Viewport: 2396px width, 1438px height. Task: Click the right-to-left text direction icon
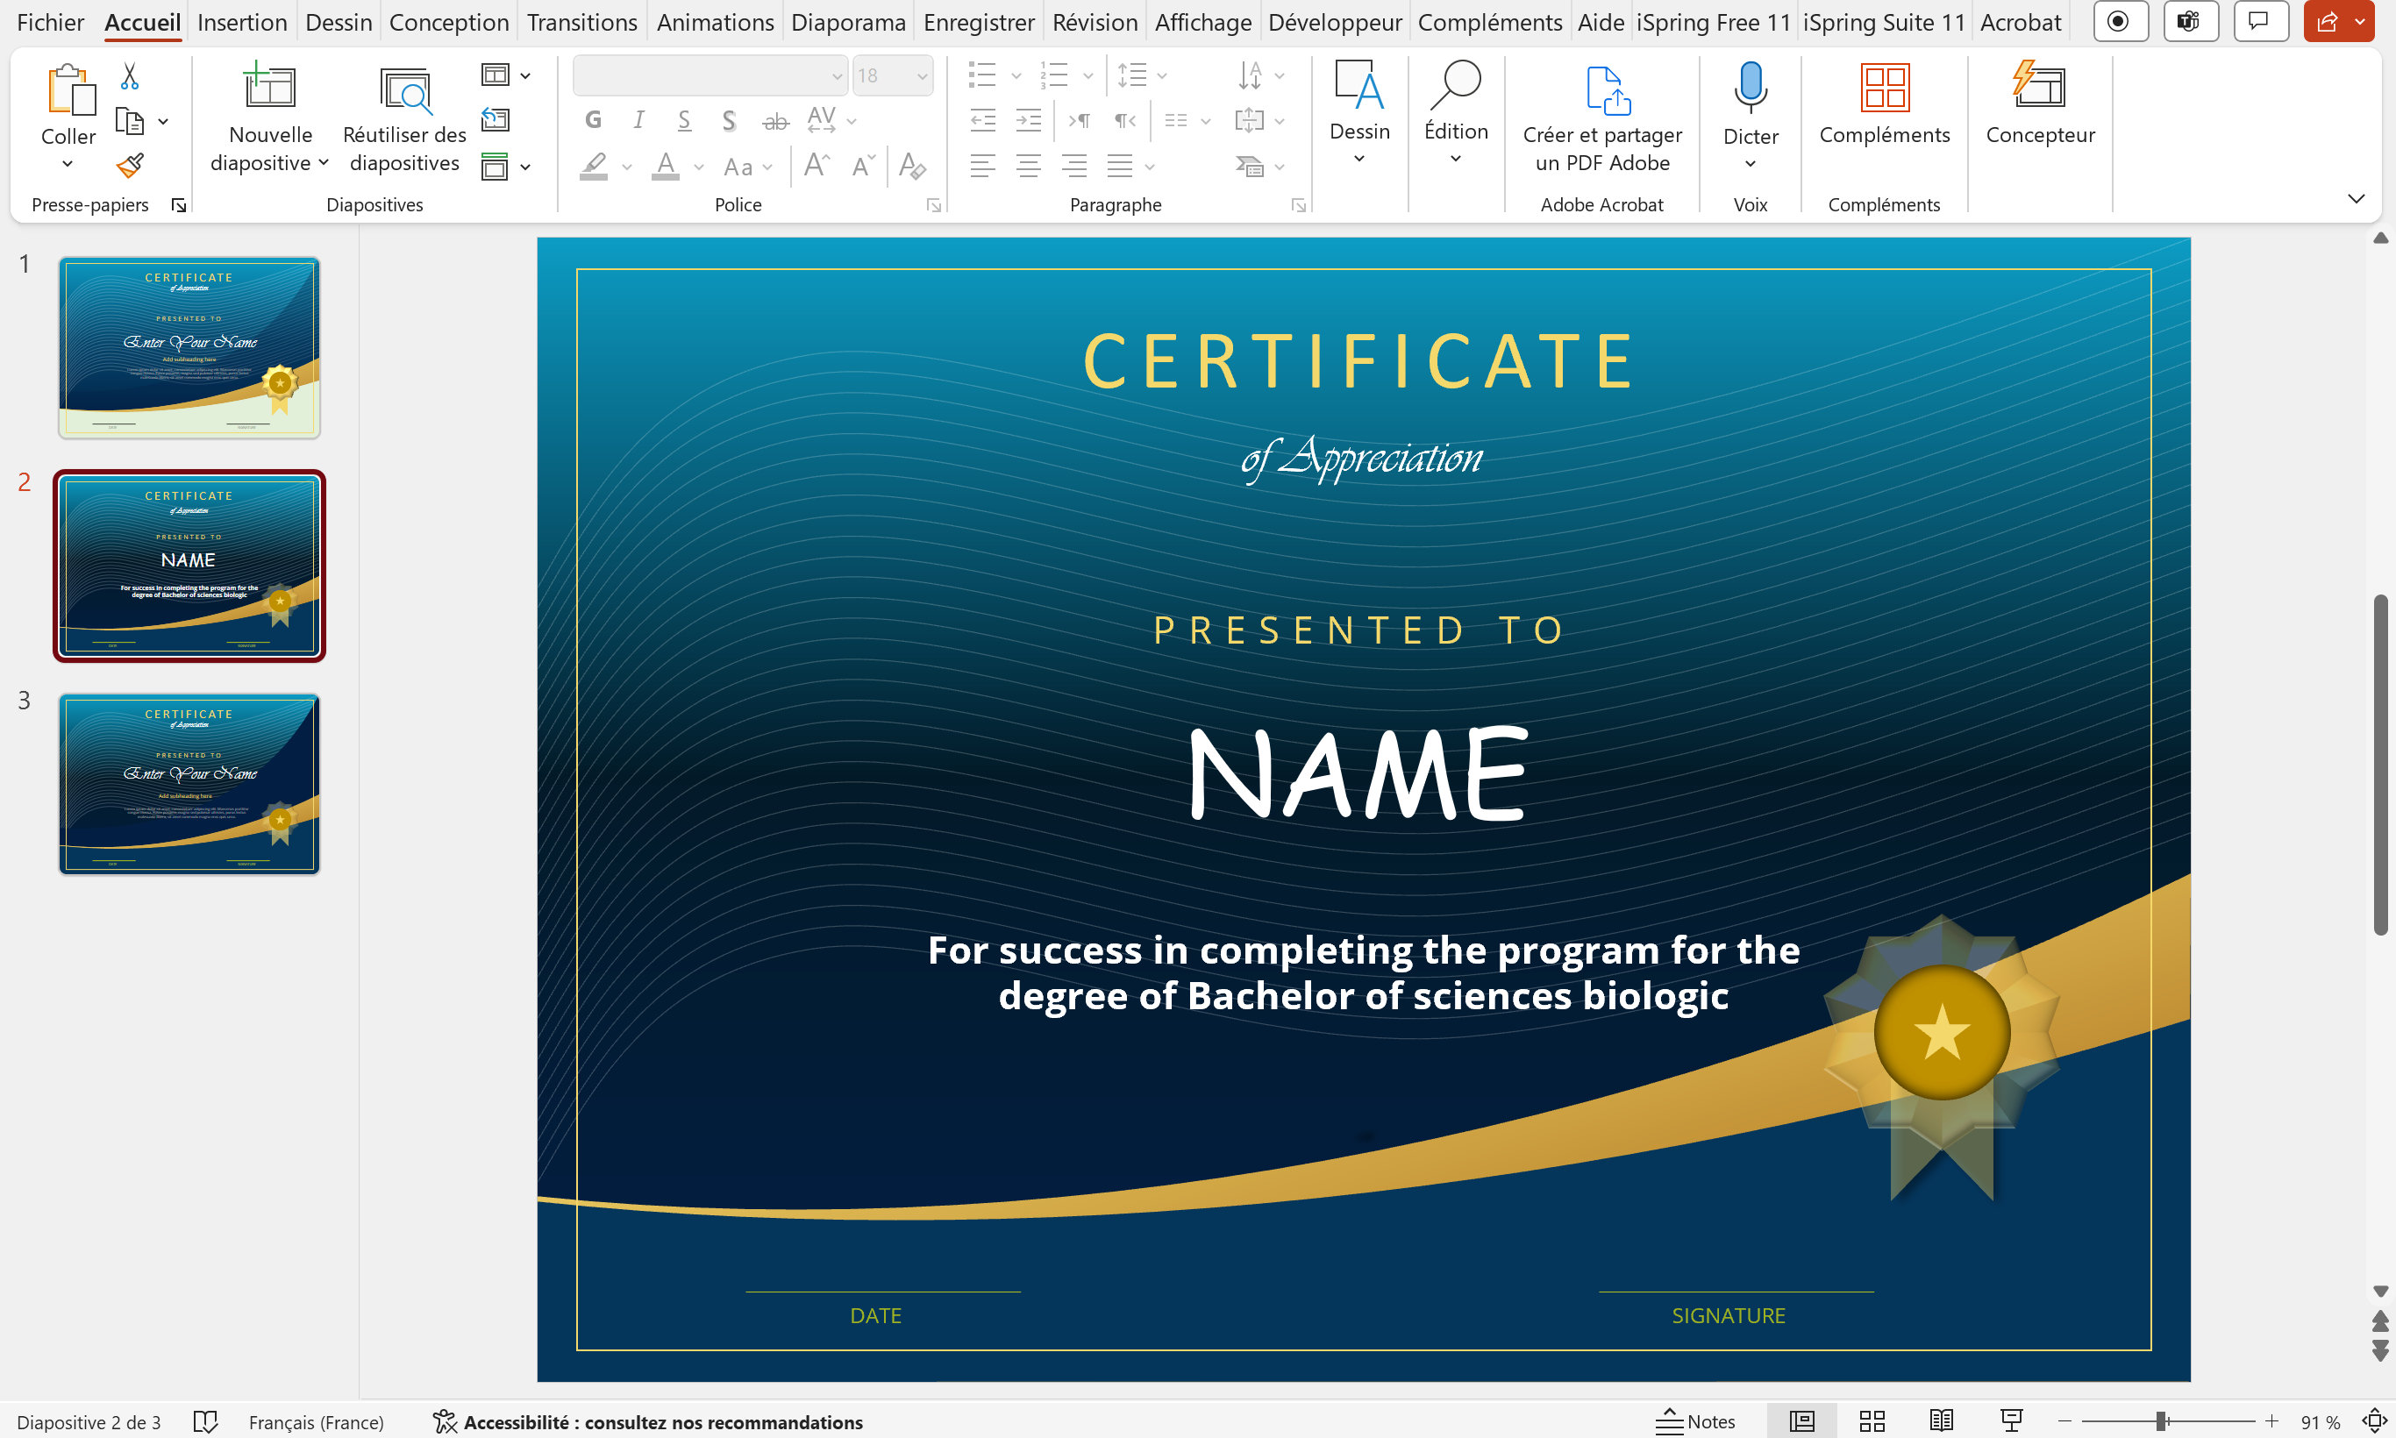[1124, 120]
